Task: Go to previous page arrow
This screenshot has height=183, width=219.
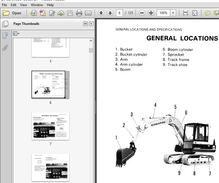Action: 101,13
